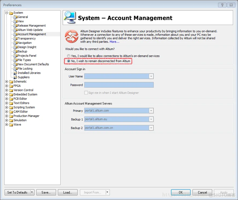Open the Altium Web Update page
This screenshot has width=238, height=200.
click(x=30, y=30)
